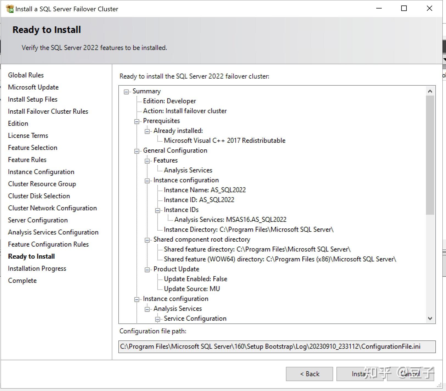446x391 pixels.
Task: Minimize the setup window
Action: click(379, 9)
